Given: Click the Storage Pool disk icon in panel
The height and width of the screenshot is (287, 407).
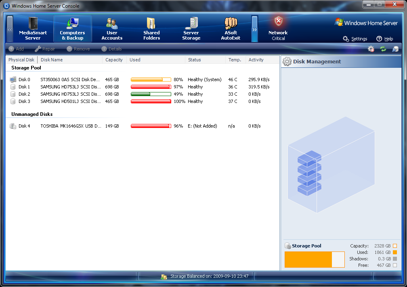Looking at the screenshot, I should (x=287, y=246).
